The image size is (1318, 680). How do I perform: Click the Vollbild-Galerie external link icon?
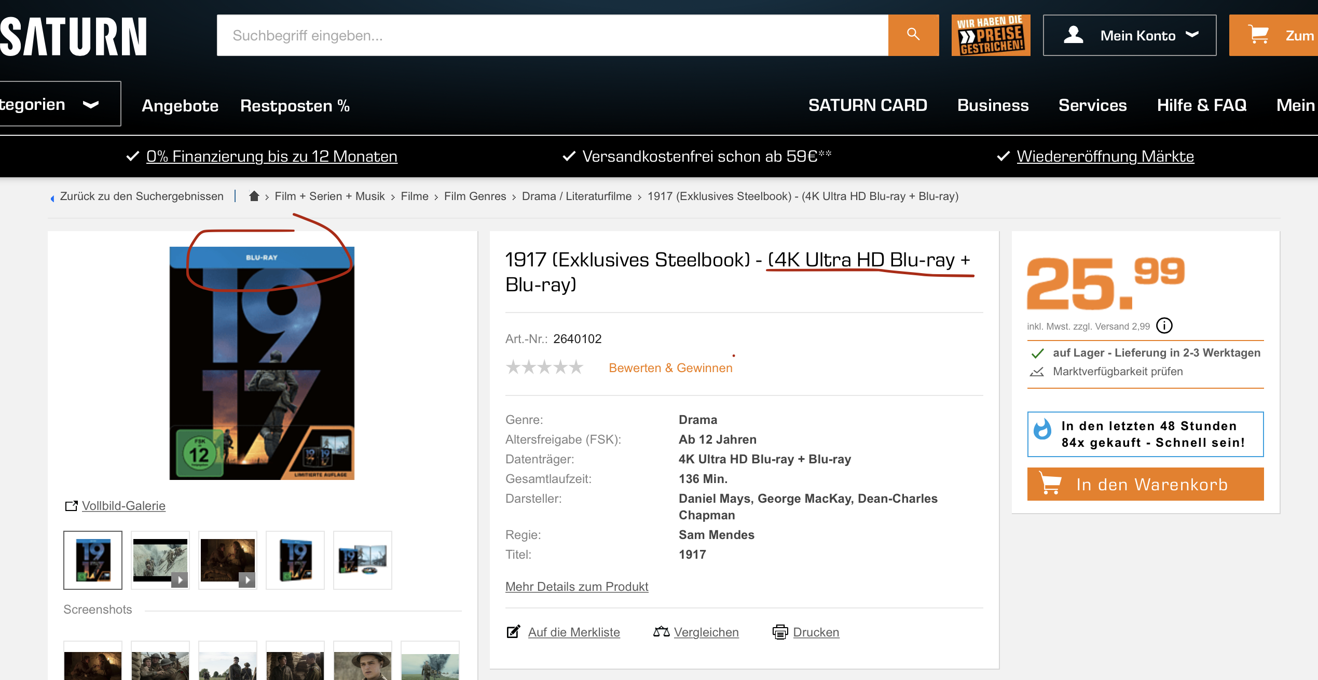71,505
